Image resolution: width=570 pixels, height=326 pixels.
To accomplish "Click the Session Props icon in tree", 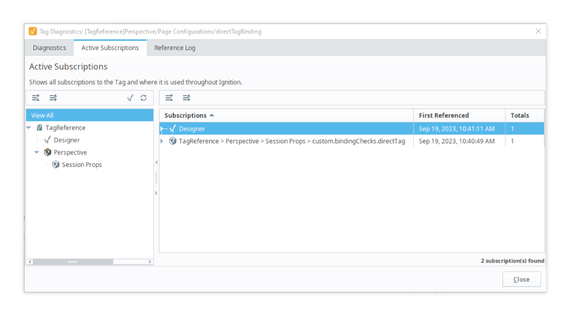I will click(x=56, y=165).
